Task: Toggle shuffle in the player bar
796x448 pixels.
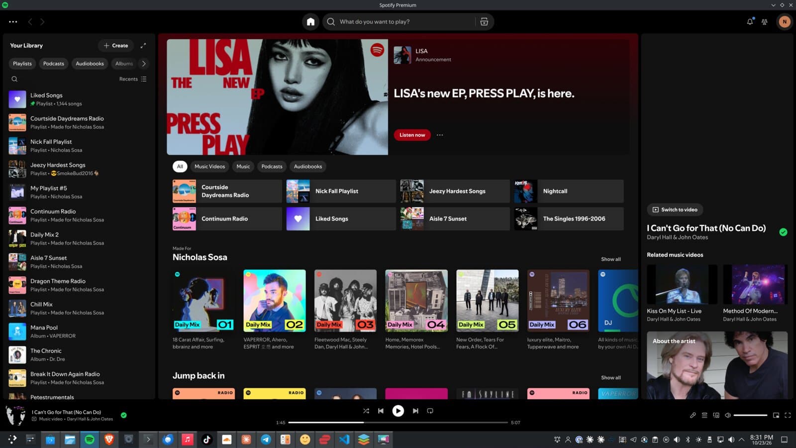Action: pyautogui.click(x=366, y=411)
